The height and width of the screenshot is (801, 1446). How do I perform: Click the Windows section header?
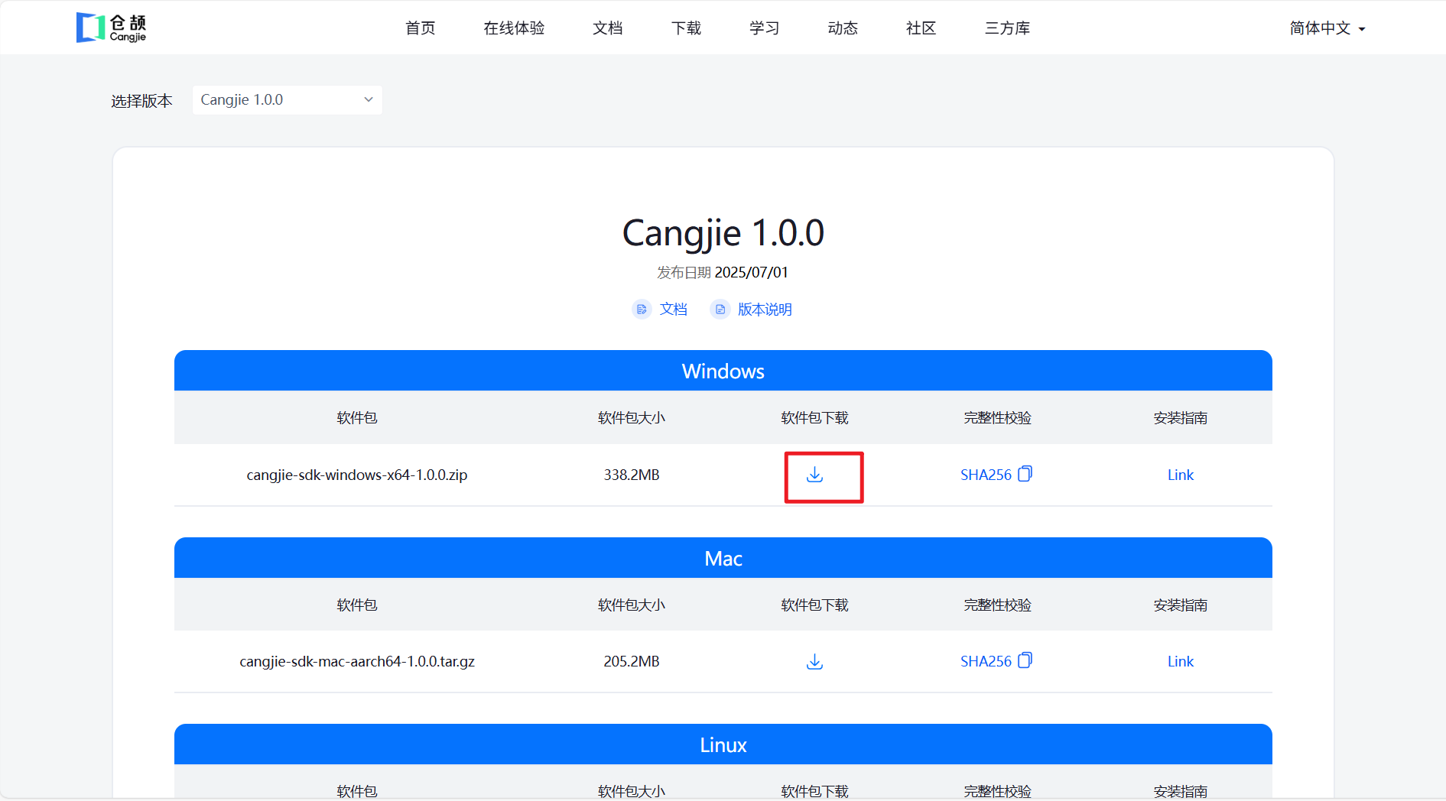pyautogui.click(x=723, y=371)
